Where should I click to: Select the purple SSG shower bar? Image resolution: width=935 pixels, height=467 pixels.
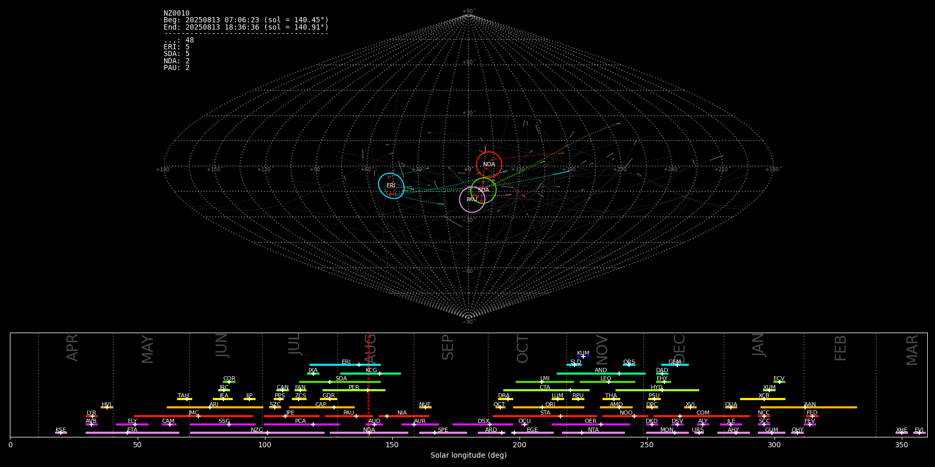(x=222, y=424)
